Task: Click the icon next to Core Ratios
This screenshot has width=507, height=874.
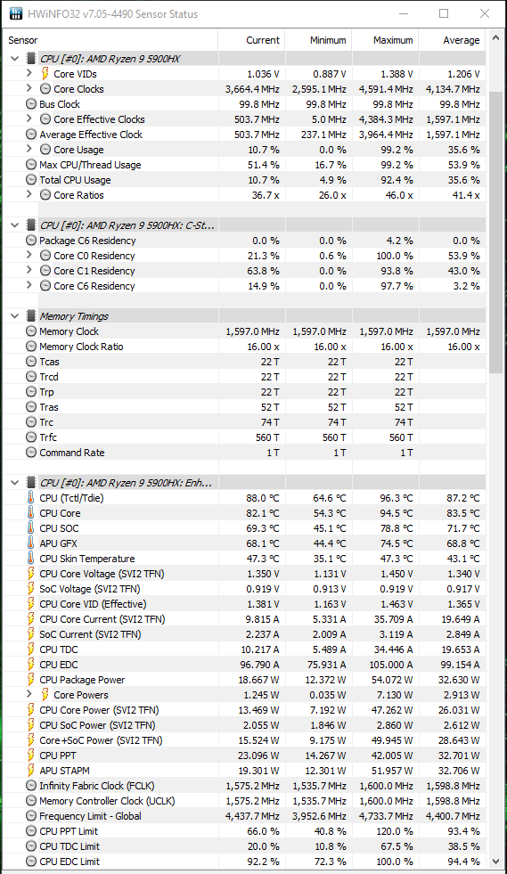Action: pyautogui.click(x=45, y=194)
